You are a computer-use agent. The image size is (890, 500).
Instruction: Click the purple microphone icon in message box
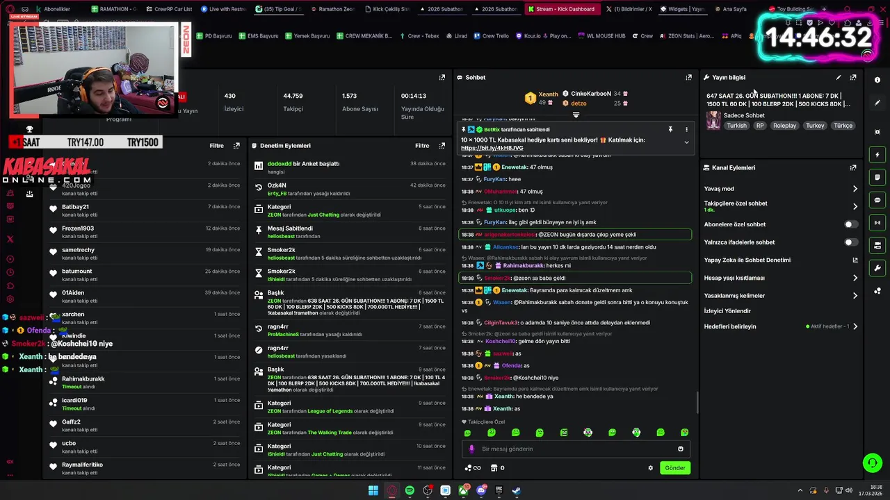pyautogui.click(x=471, y=449)
